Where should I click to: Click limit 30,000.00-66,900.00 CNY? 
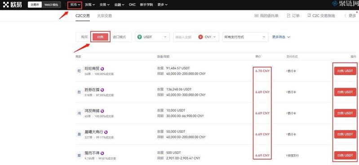pyautogui.click(x=185, y=116)
